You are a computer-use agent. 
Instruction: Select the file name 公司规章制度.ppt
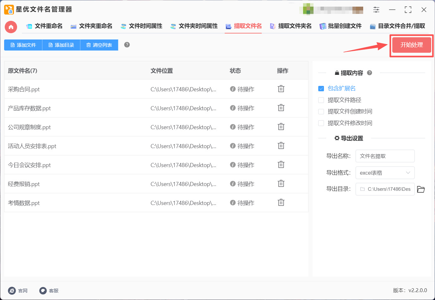29,127
